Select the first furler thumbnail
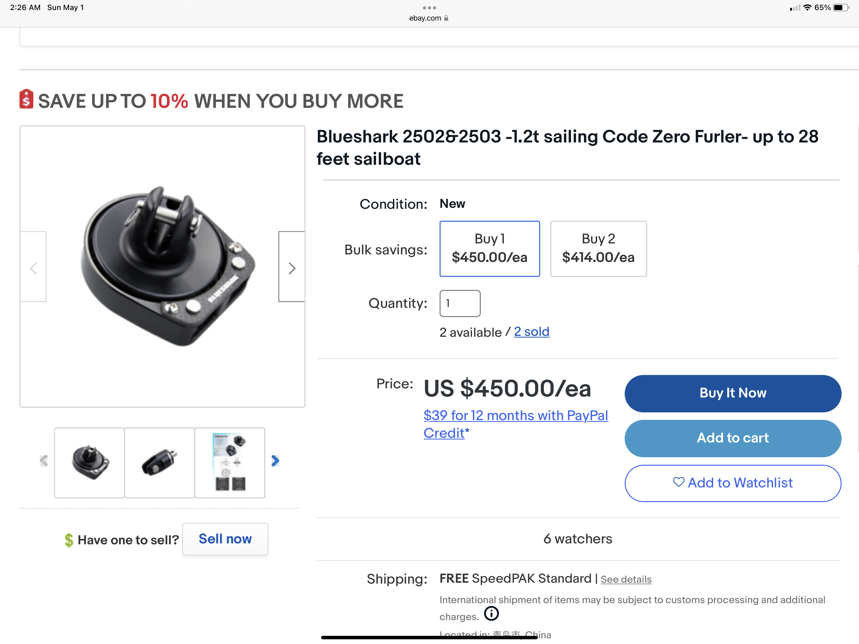 (90, 462)
